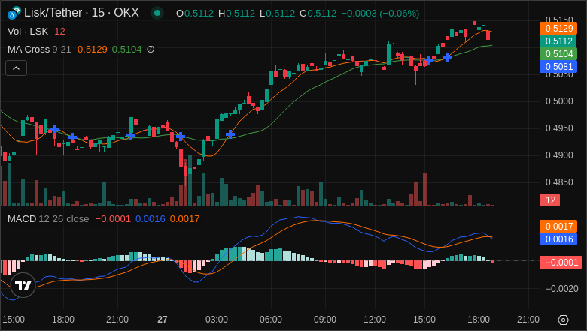Click the −0.0020 MACD scale value
Screen dimensions: 587x331
point(562,289)
